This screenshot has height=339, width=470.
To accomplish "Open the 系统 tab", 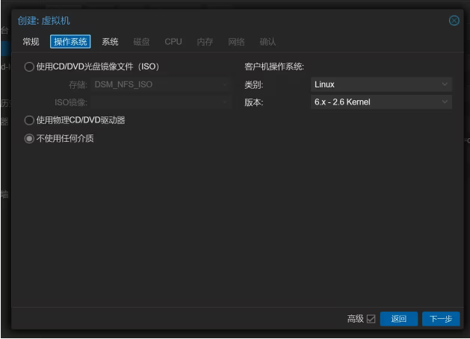I will pos(110,42).
